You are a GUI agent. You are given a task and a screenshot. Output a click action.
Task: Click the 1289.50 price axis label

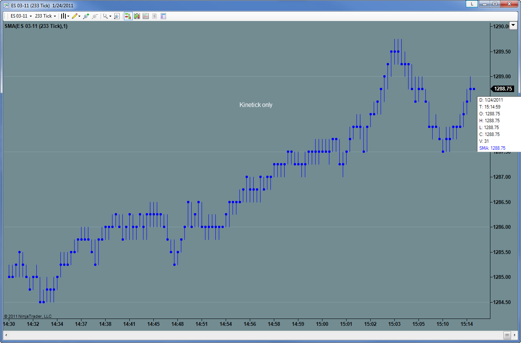pos(502,52)
